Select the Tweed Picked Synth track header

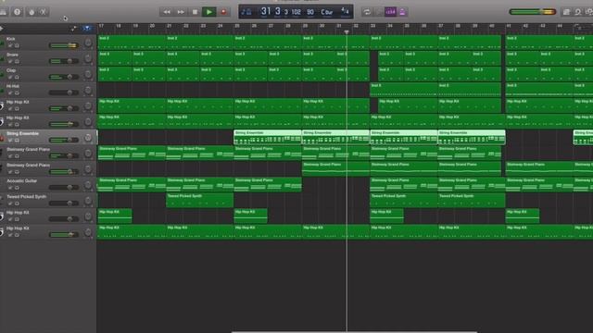(x=26, y=197)
